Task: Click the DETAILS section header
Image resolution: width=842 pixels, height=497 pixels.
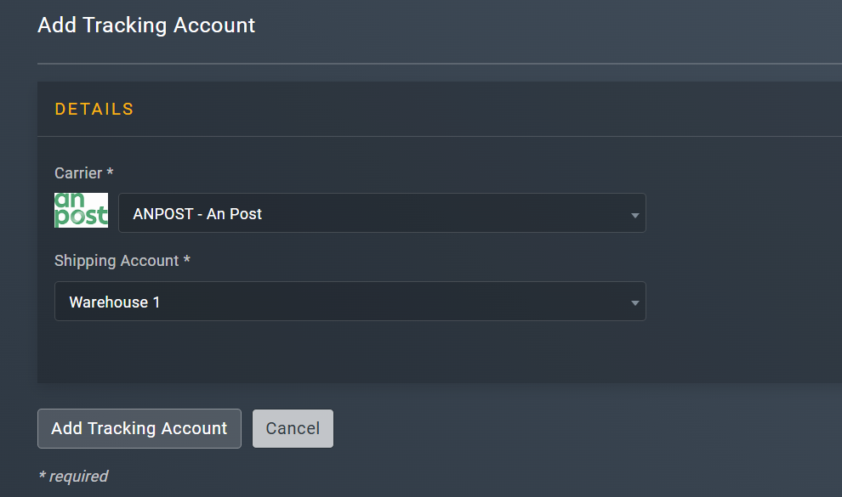Action: [x=94, y=109]
